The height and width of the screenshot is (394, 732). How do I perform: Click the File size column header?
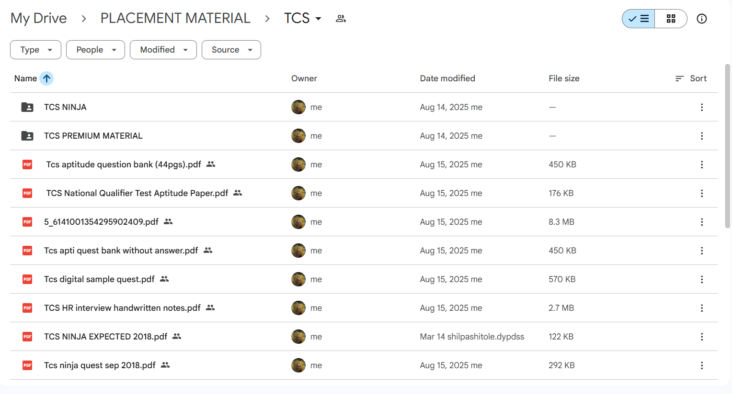564,78
